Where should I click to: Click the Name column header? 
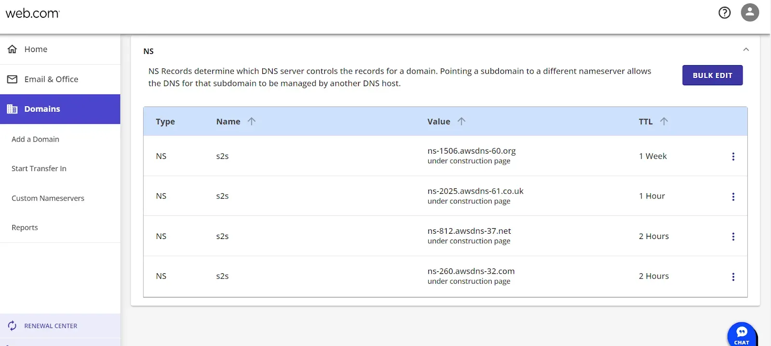click(x=228, y=121)
